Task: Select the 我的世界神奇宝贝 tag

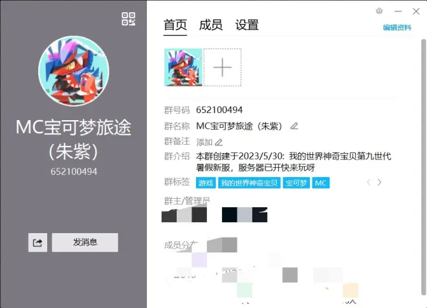Action: pos(249,183)
